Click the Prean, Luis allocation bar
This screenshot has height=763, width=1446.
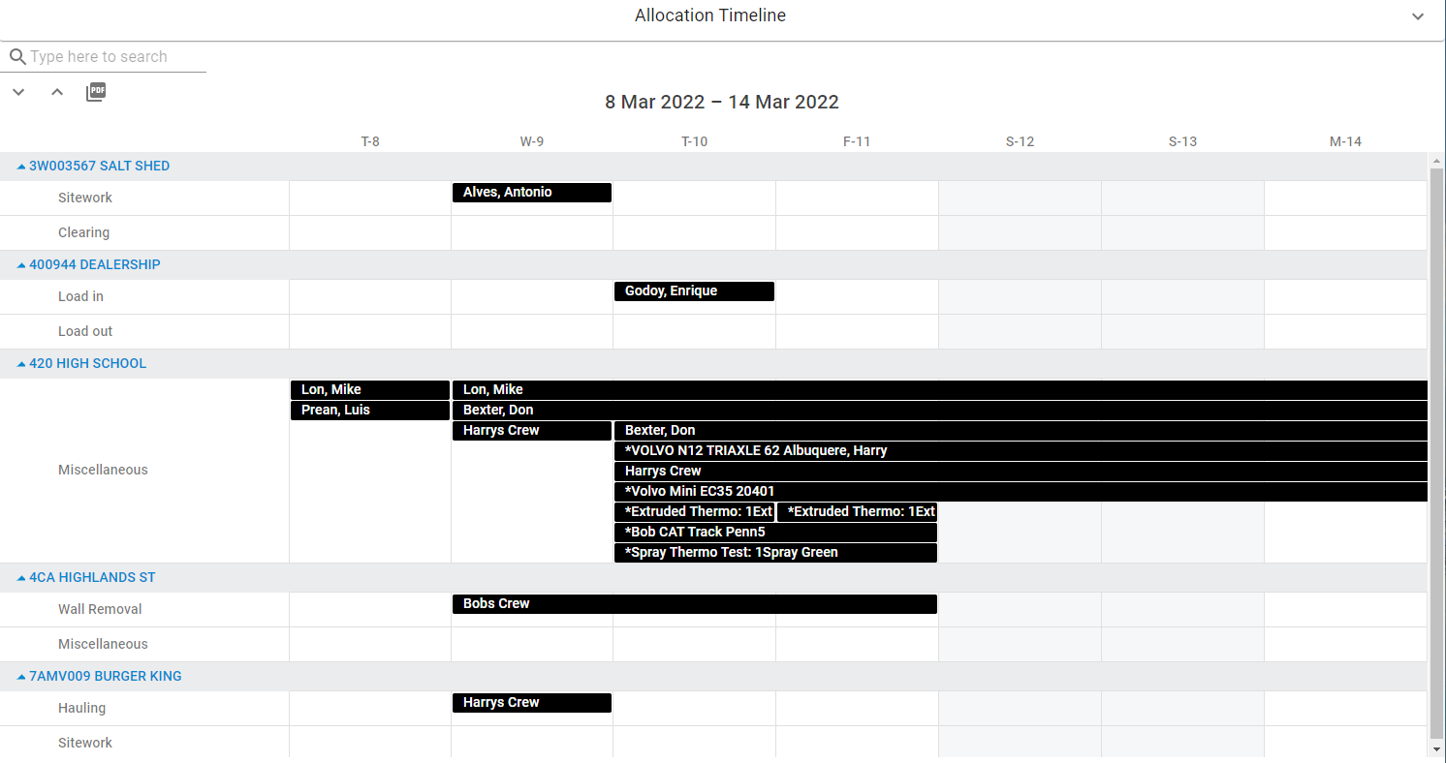click(x=369, y=411)
